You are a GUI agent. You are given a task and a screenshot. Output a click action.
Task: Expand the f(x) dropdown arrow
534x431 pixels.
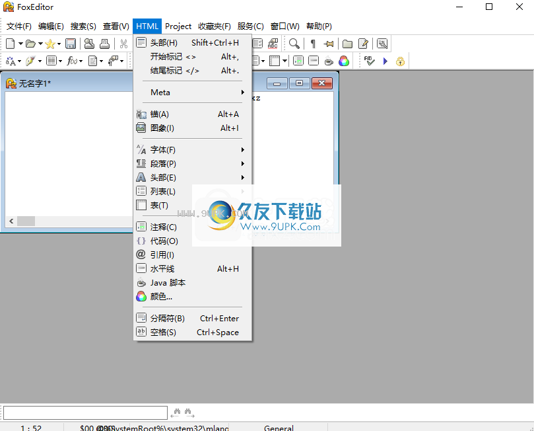[x=81, y=61]
